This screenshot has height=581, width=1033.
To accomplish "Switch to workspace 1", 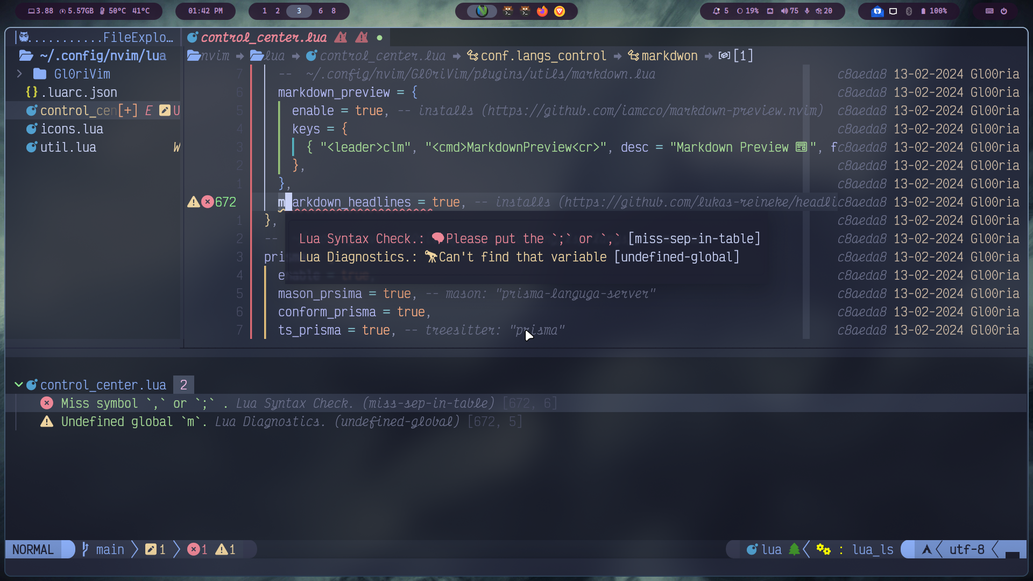I will (264, 11).
